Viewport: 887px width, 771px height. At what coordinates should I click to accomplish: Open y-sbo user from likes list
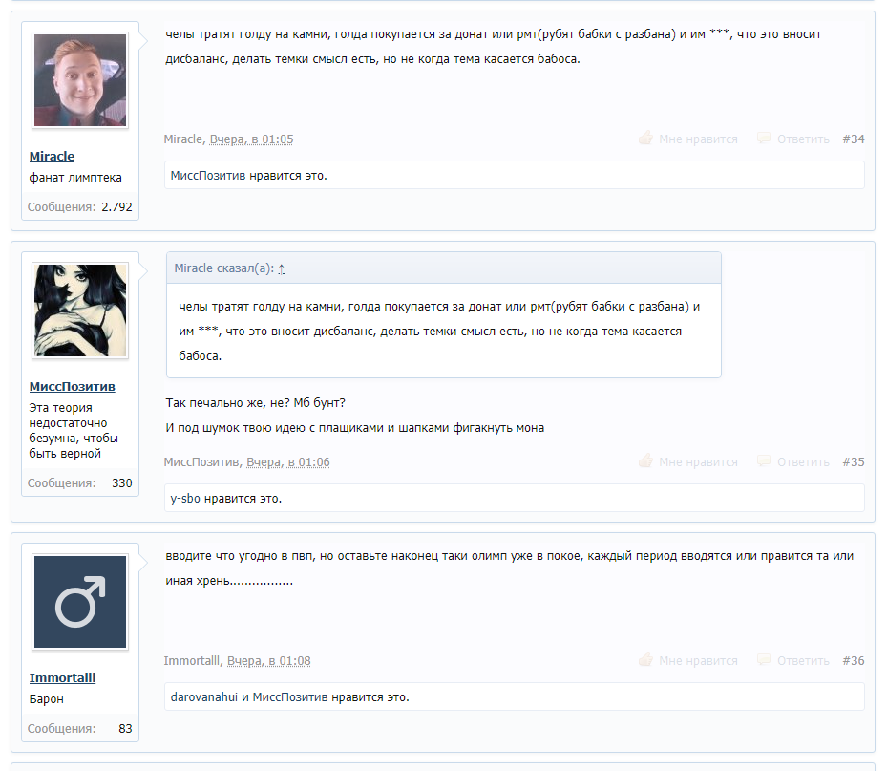[x=186, y=499]
